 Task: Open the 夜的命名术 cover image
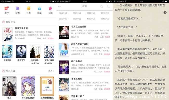click(64, 67)
